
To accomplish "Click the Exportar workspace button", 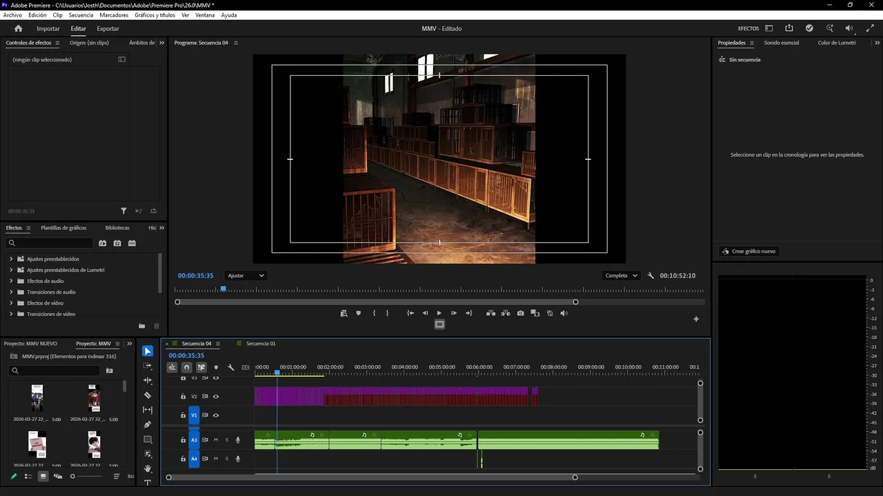I will tap(108, 29).
